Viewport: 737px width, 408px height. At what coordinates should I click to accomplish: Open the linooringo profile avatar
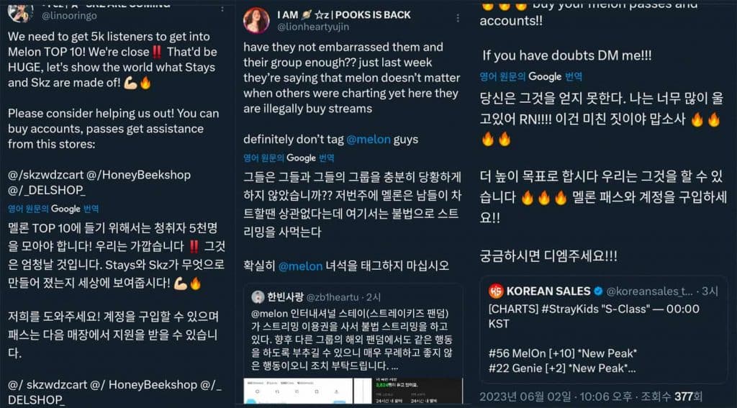[21, 12]
